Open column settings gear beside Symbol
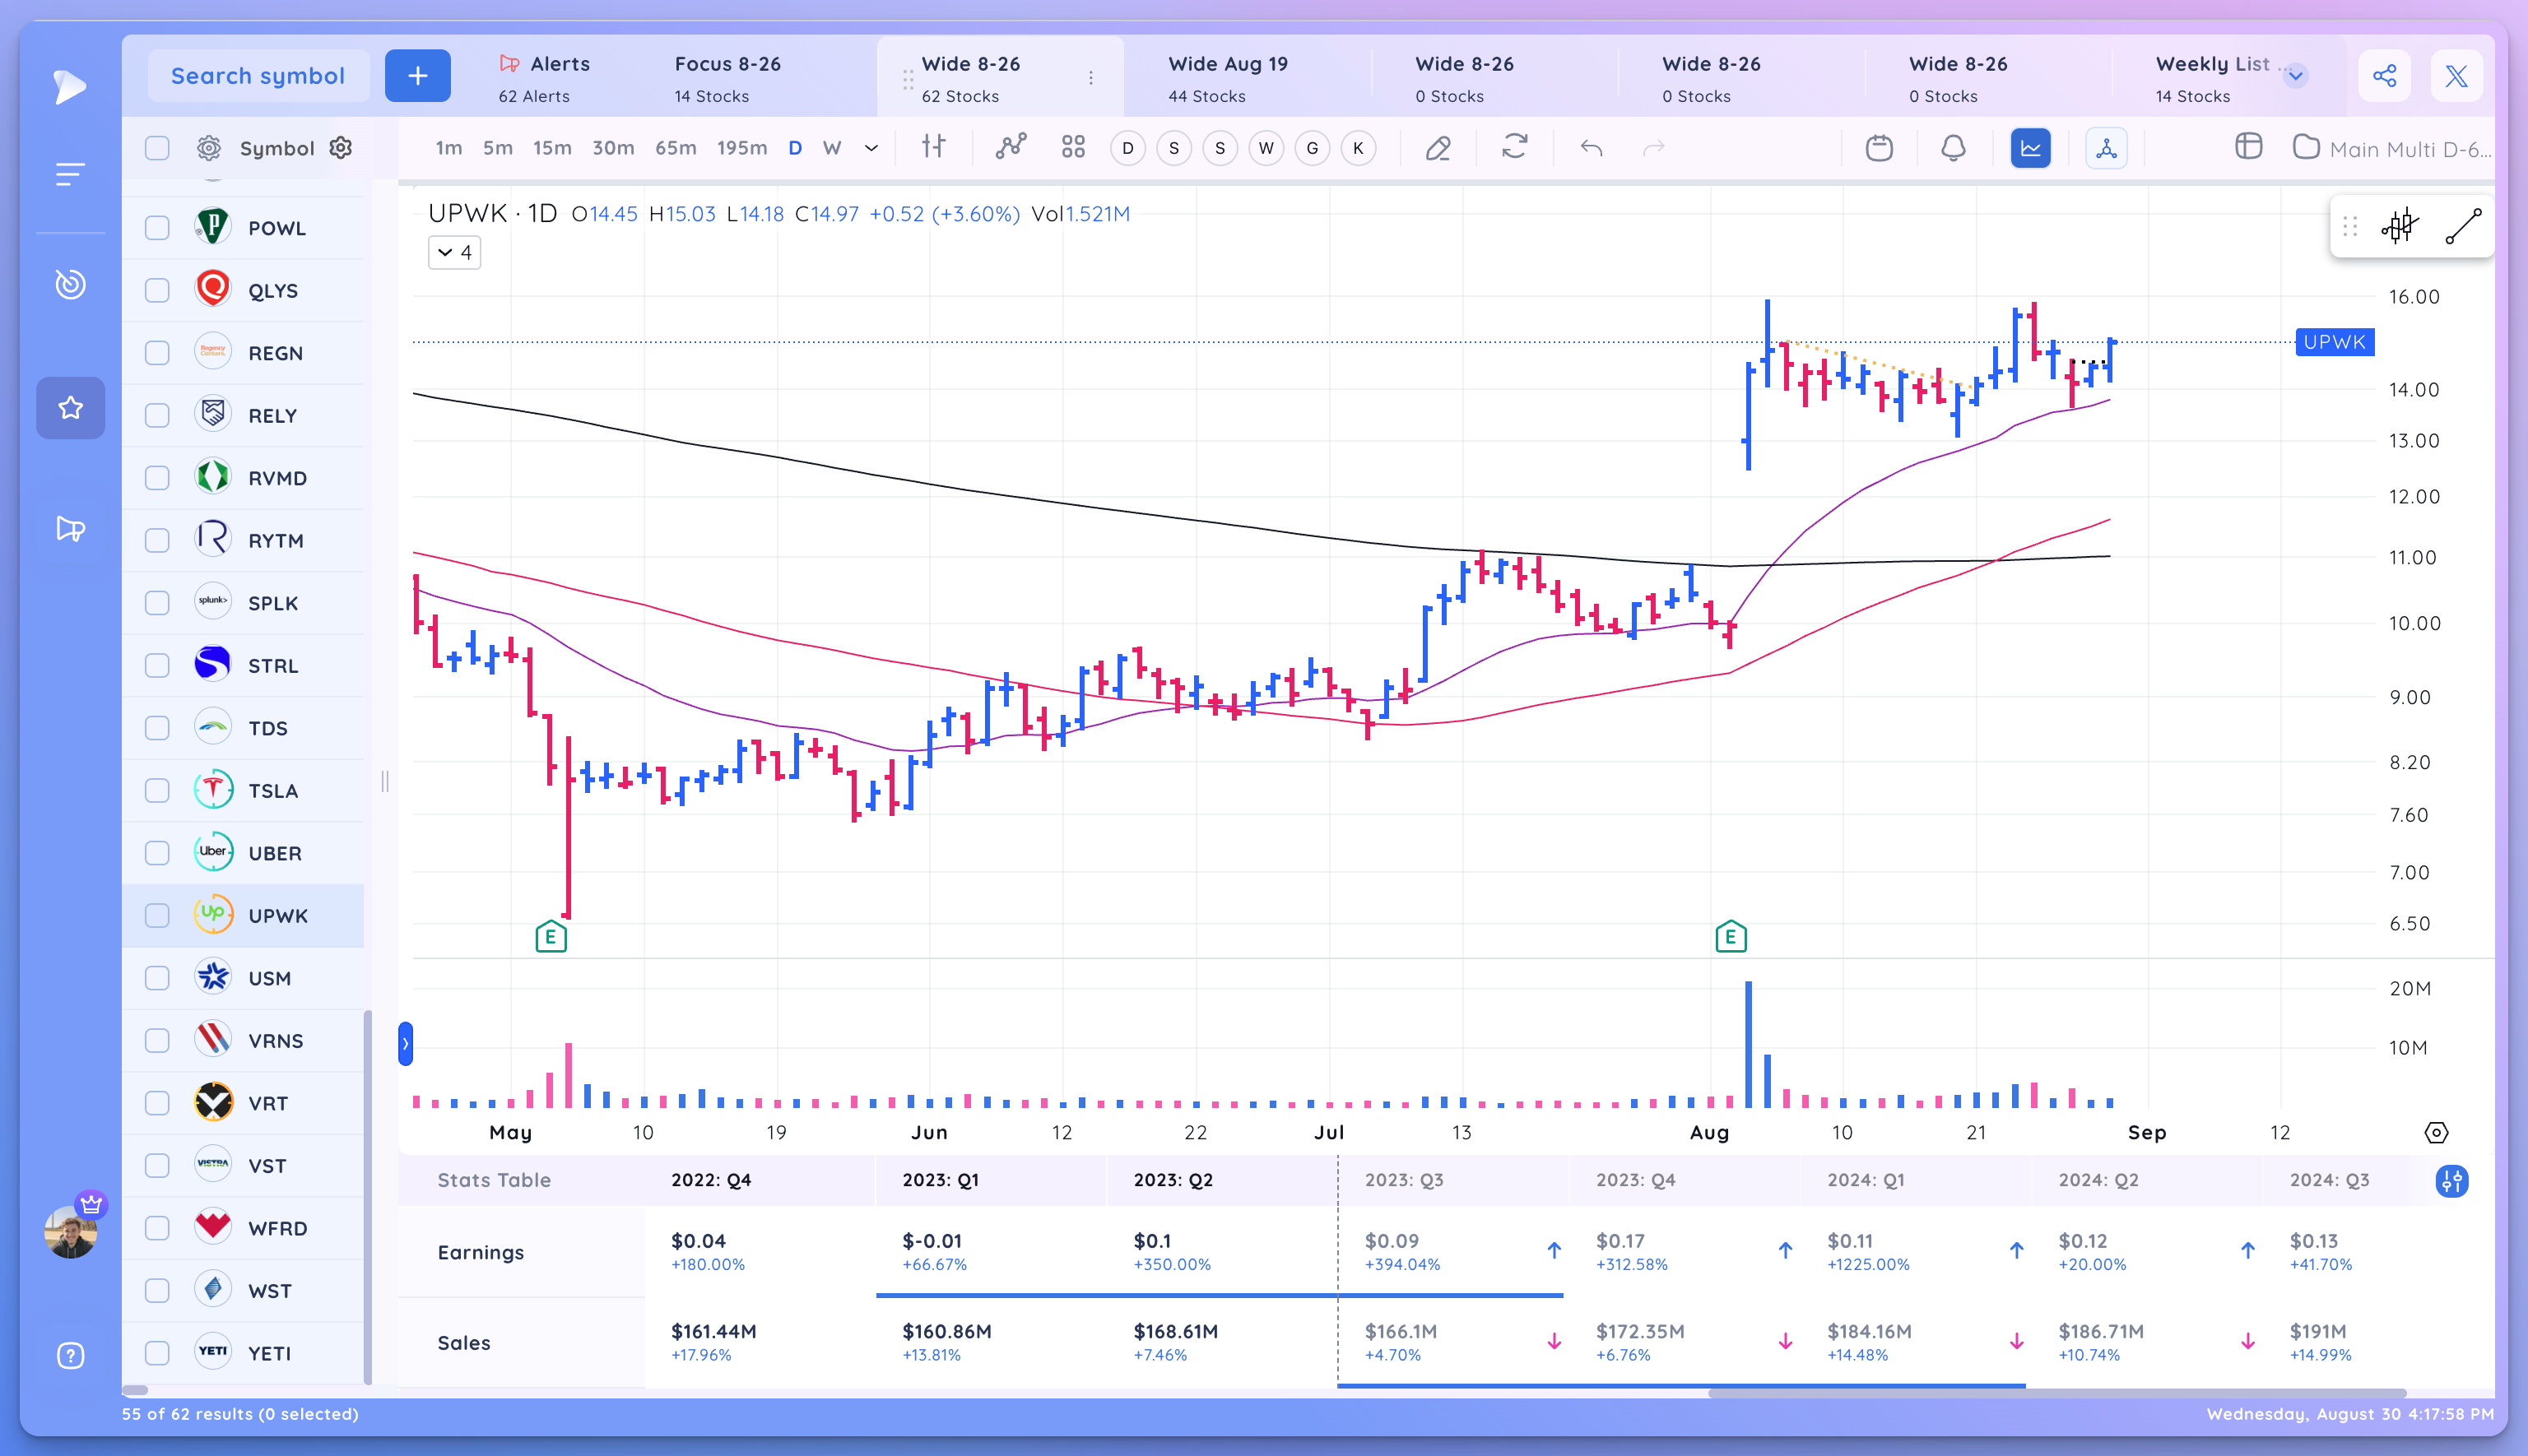This screenshot has height=1456, width=2528. (x=342, y=148)
